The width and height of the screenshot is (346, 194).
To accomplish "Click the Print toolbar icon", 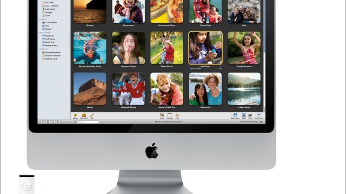I will (250, 116).
